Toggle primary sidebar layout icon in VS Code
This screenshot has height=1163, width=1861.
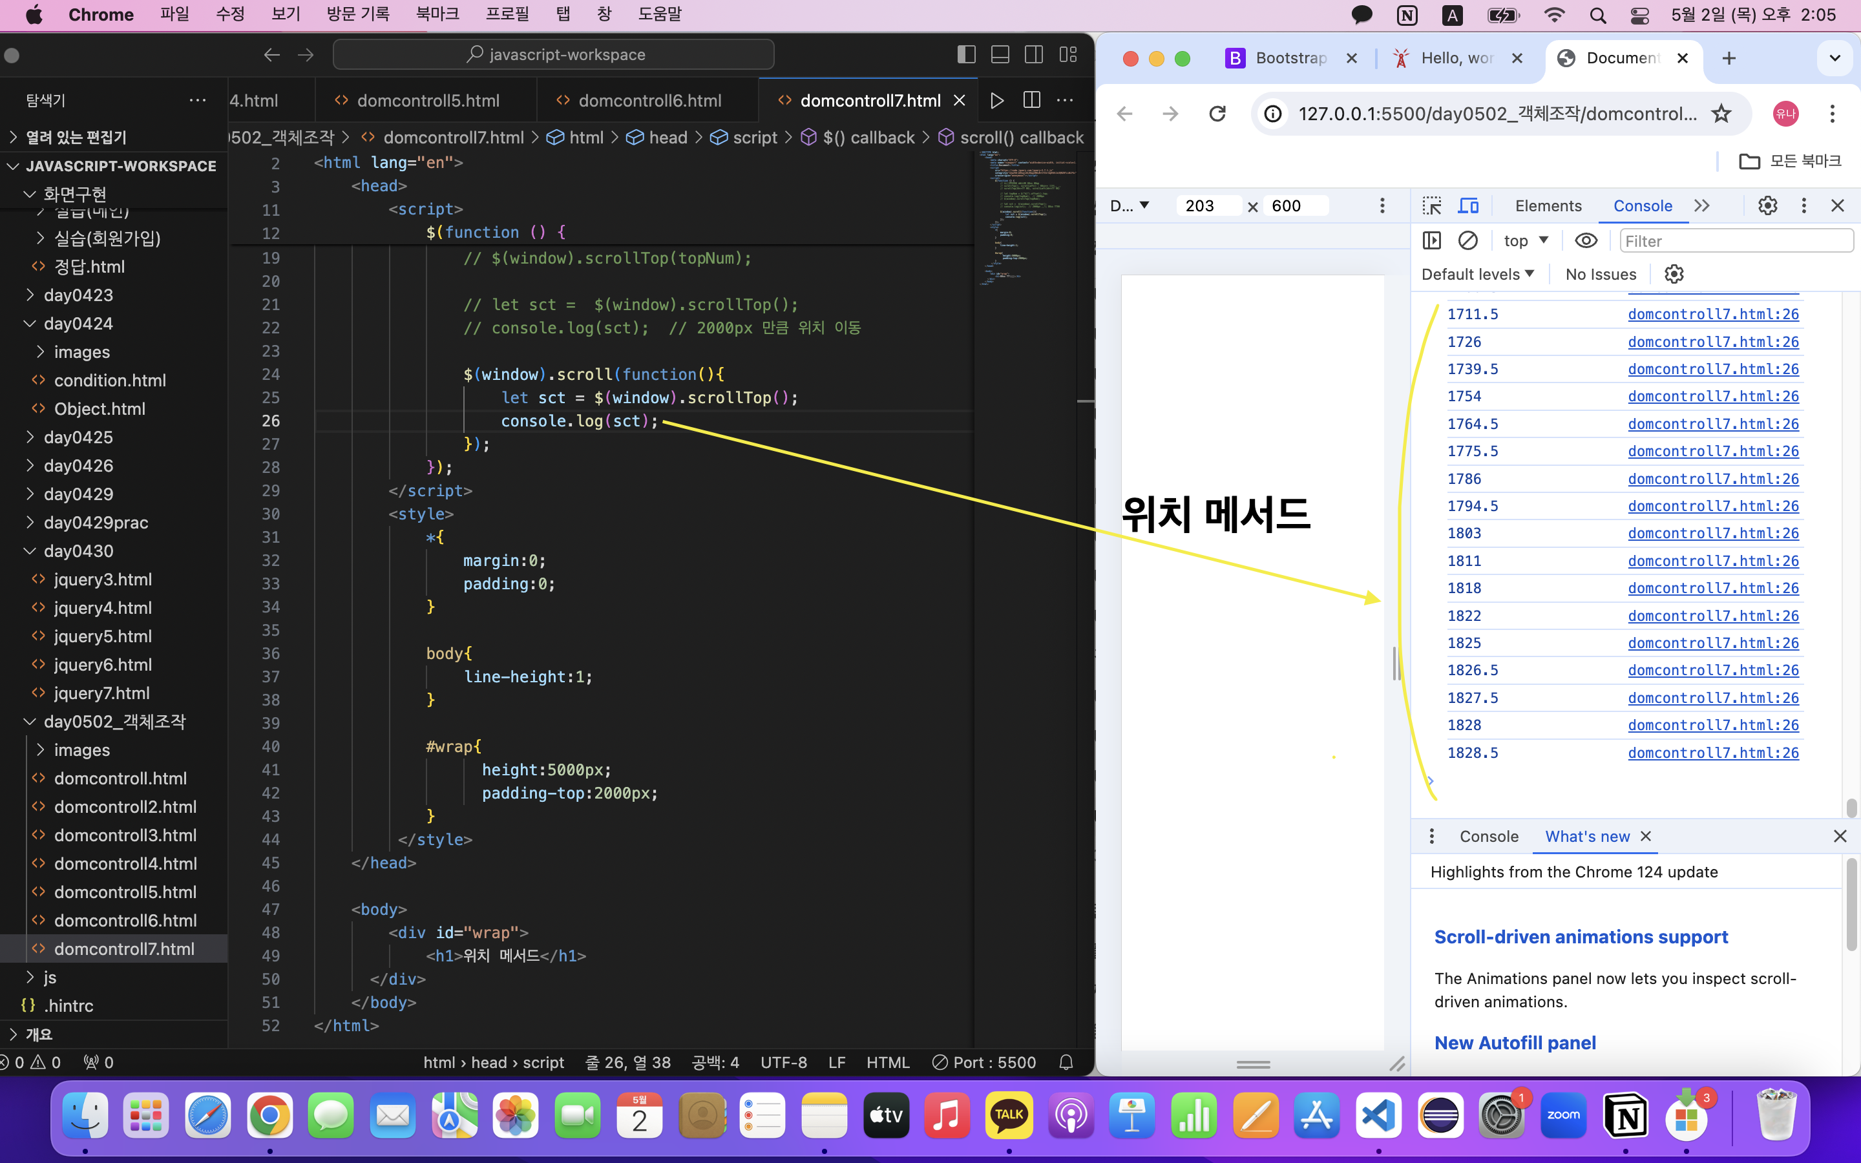coord(966,55)
